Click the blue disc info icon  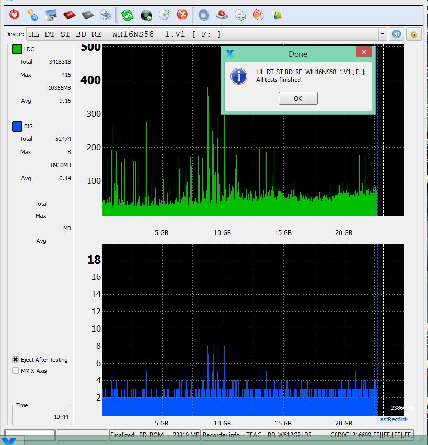[204, 15]
